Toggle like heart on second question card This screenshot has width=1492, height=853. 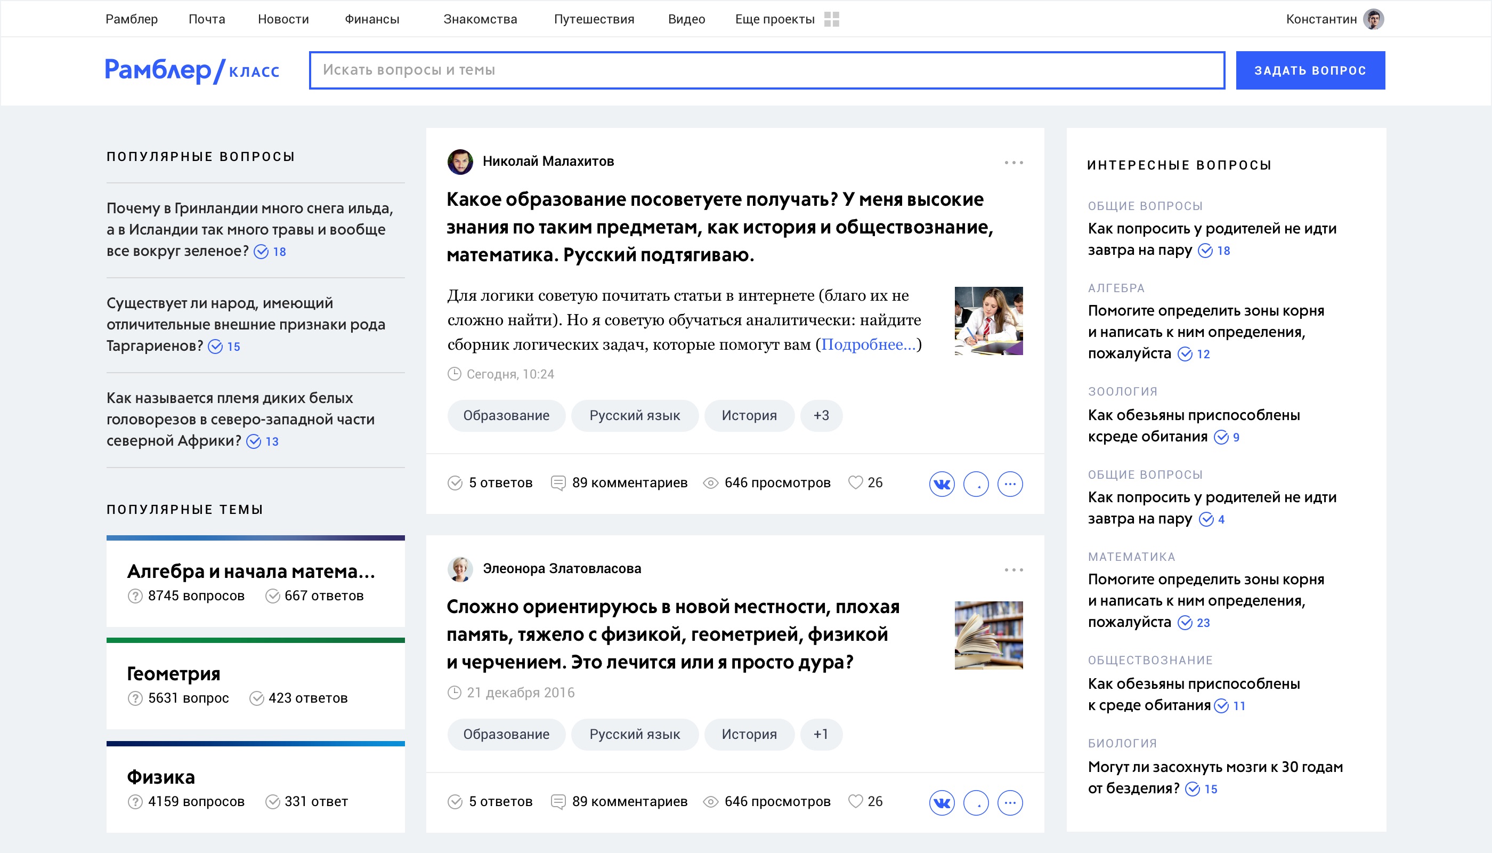click(x=855, y=801)
